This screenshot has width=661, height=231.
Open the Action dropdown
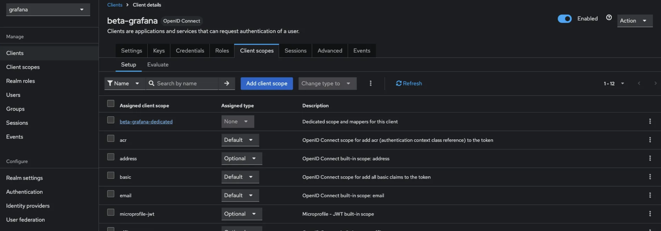coord(635,21)
